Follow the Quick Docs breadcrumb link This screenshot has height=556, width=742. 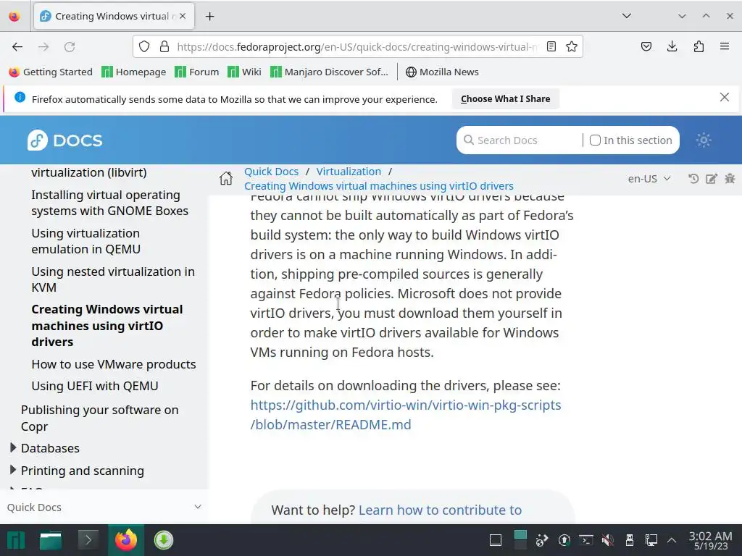click(271, 171)
